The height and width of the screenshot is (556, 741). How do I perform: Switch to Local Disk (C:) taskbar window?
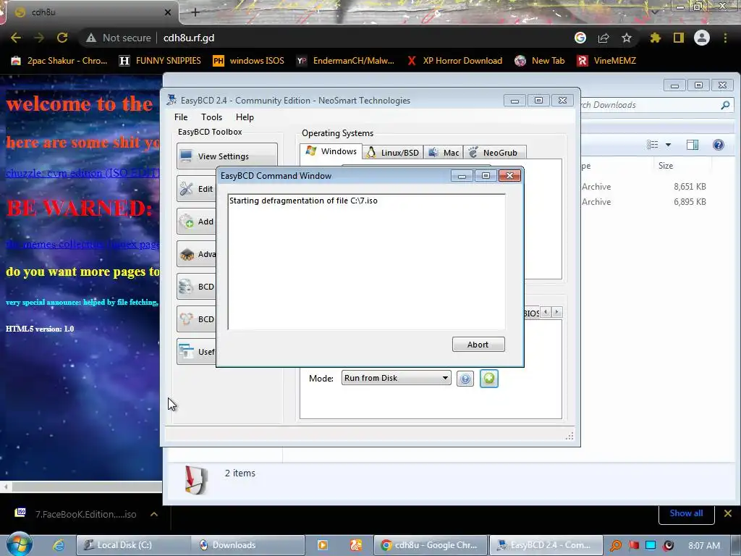tap(133, 545)
